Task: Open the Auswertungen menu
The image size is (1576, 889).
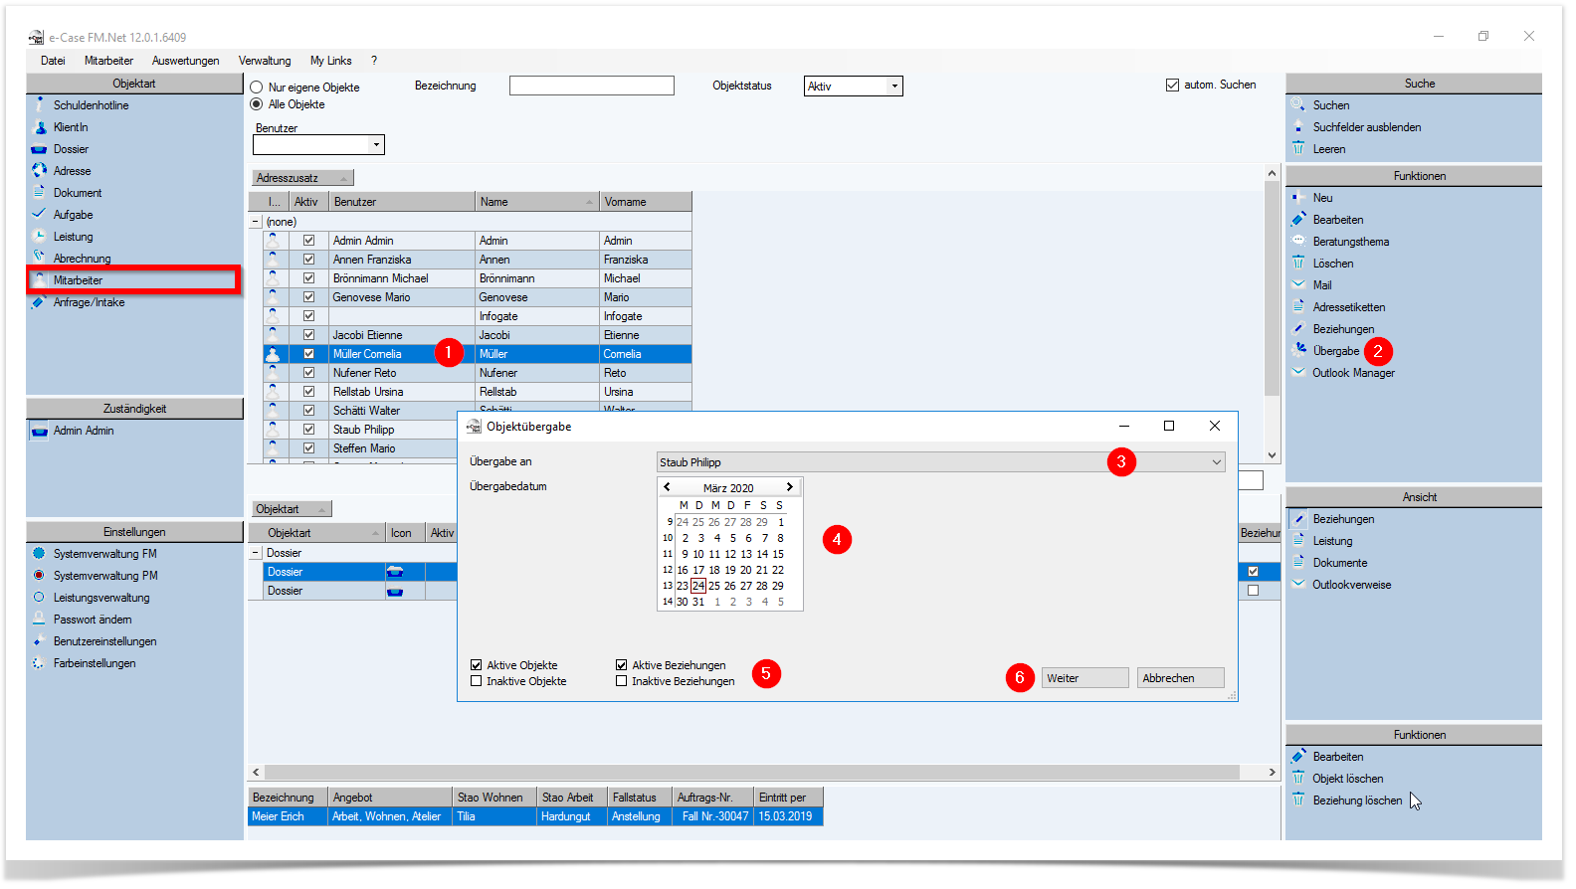Action: 186,61
